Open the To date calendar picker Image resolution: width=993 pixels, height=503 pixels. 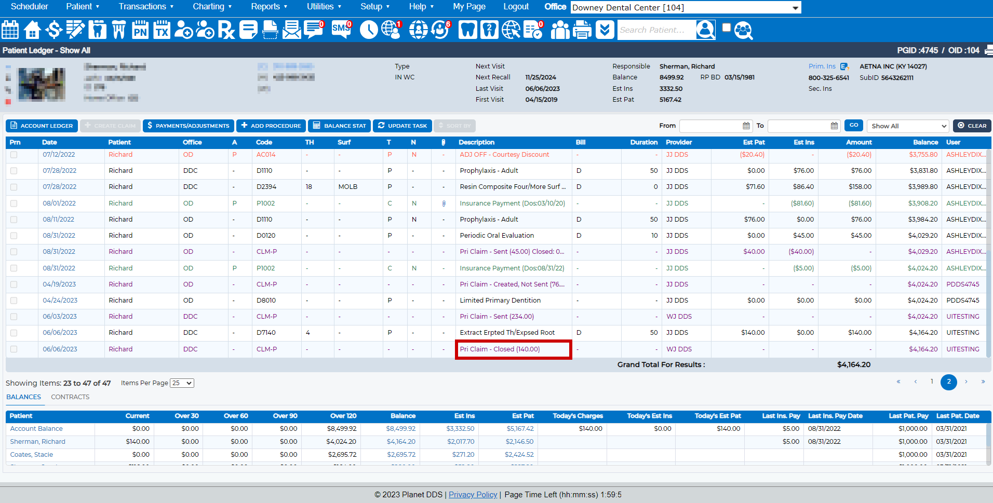click(834, 126)
